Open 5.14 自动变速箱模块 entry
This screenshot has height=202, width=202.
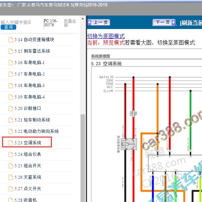(x=34, y=40)
